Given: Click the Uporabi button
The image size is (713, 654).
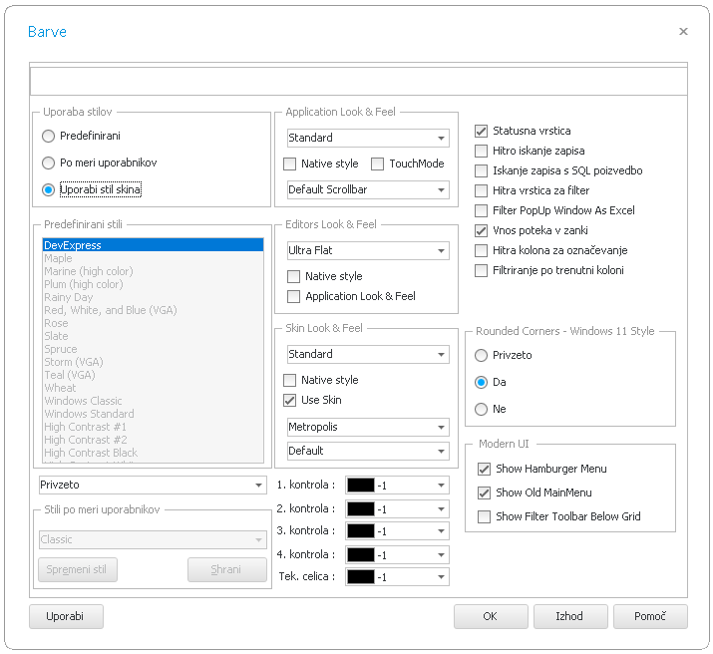Looking at the screenshot, I should [67, 616].
